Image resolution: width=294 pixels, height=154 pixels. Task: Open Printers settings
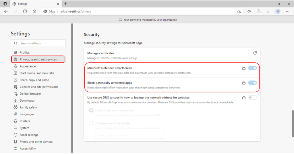38,121
